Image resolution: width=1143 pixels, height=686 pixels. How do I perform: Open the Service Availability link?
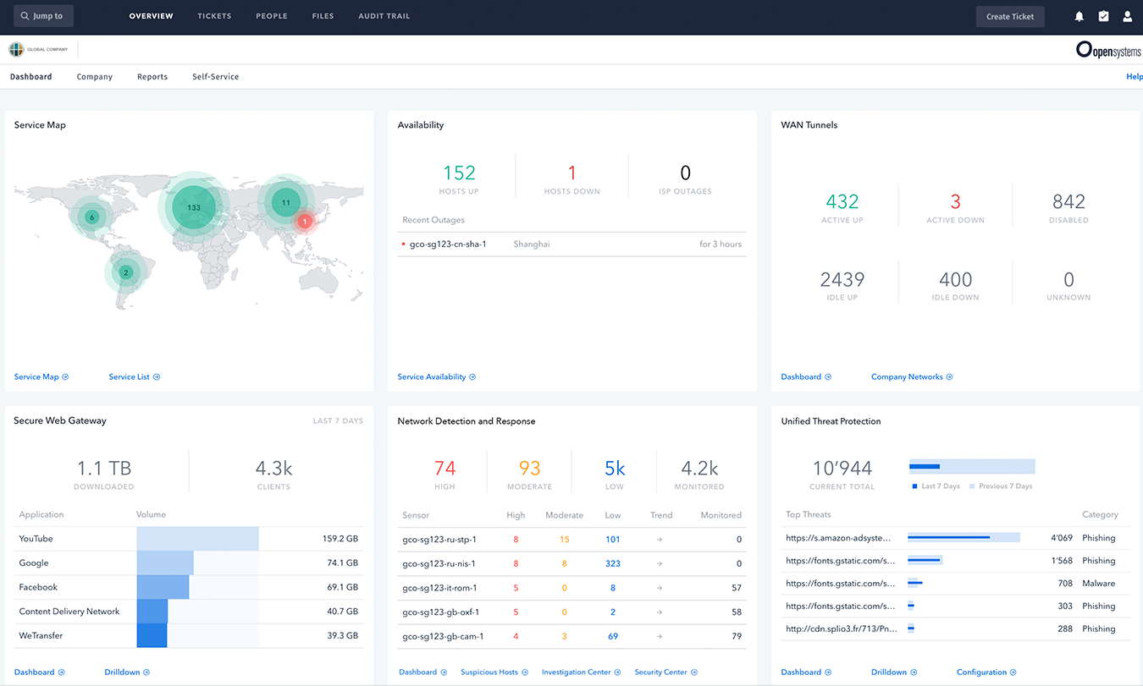tap(436, 377)
